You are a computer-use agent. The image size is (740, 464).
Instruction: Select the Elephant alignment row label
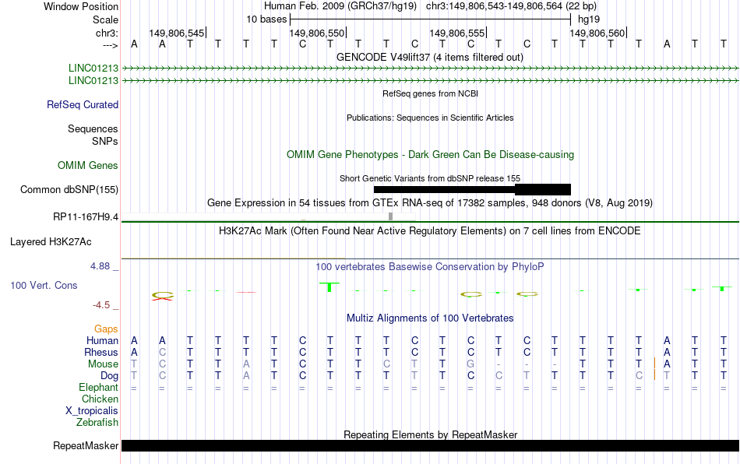pyautogui.click(x=99, y=387)
